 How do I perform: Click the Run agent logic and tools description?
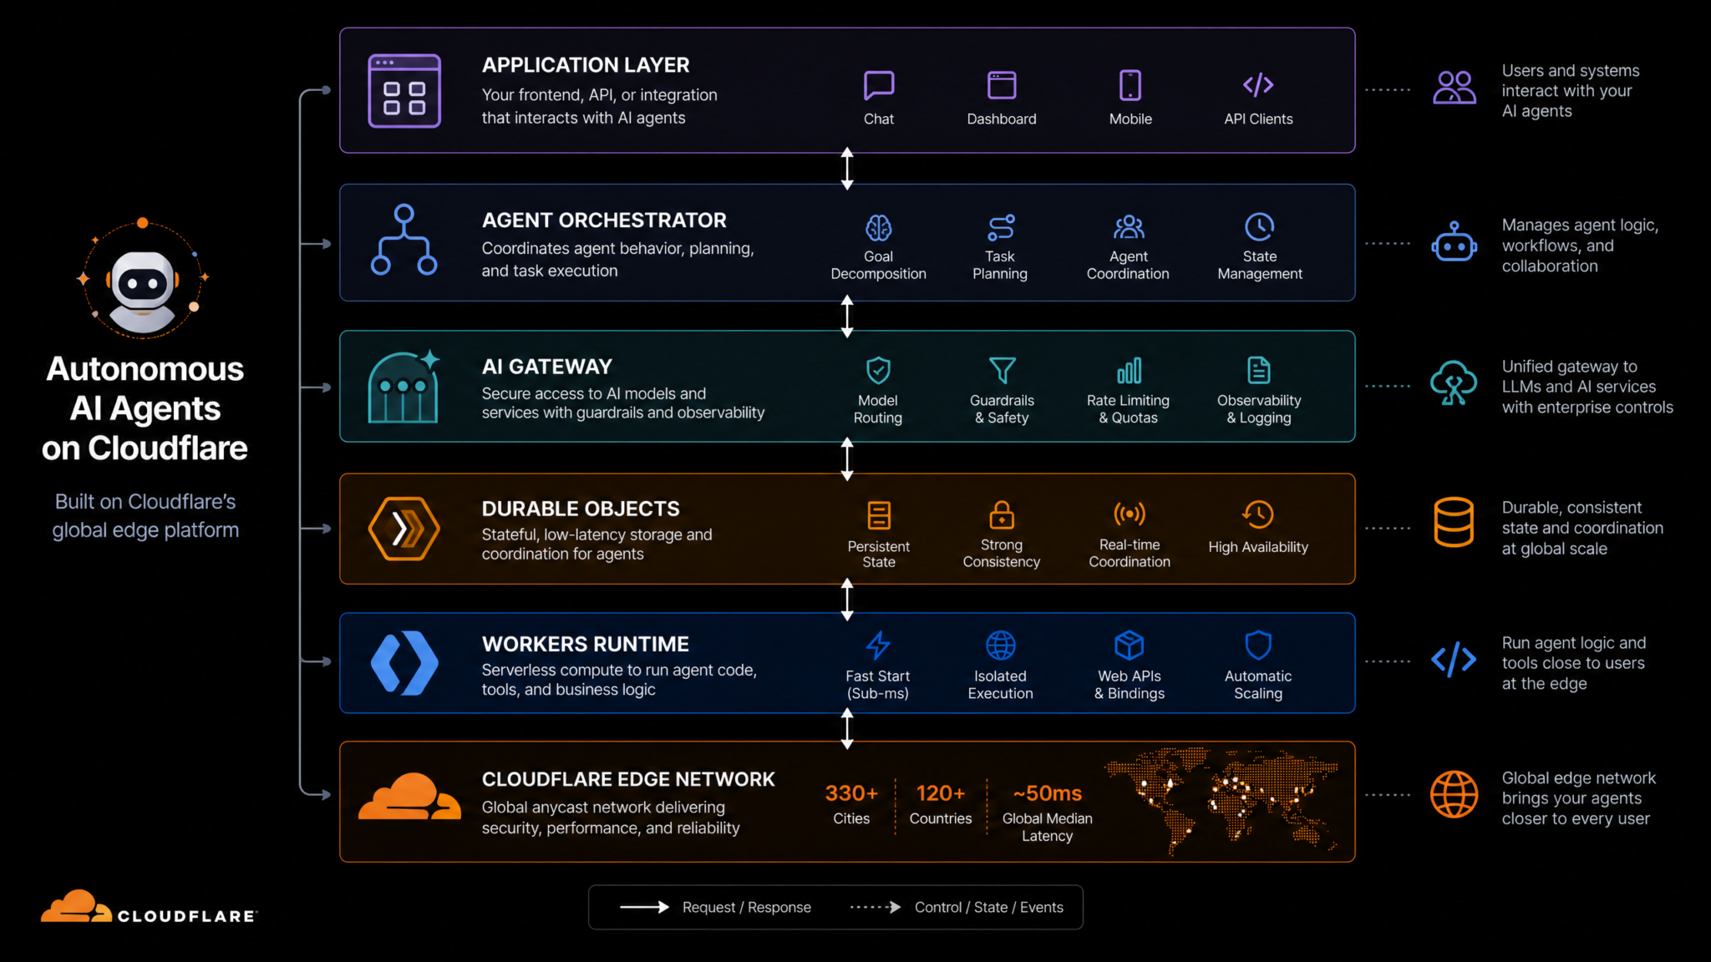tap(1574, 663)
